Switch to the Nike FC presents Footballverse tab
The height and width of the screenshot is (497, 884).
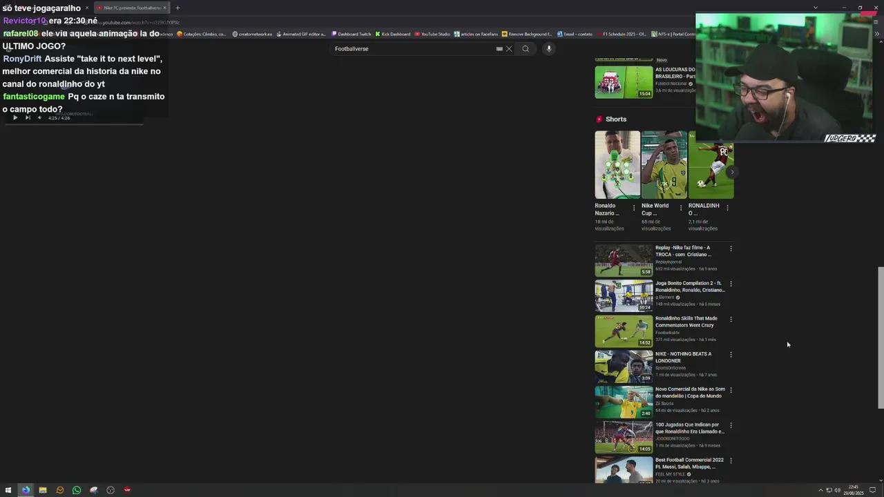pyautogui.click(x=131, y=8)
